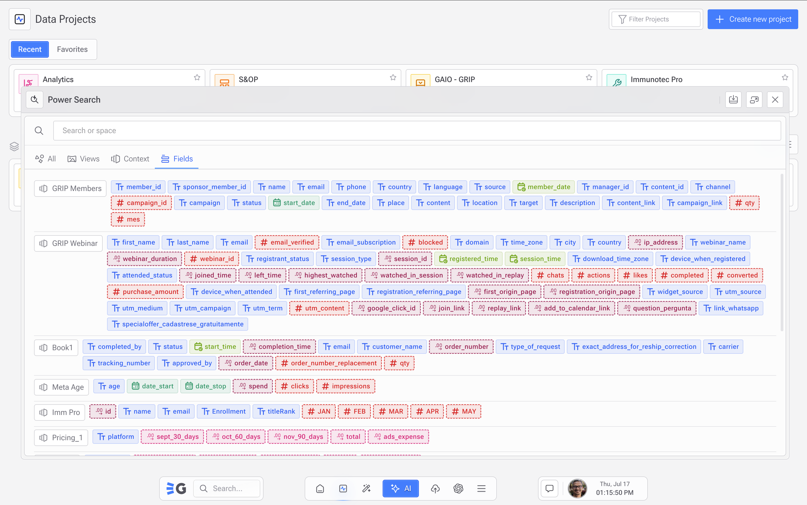Open the Favorites tab
This screenshot has width=807, height=505.
[x=72, y=49]
